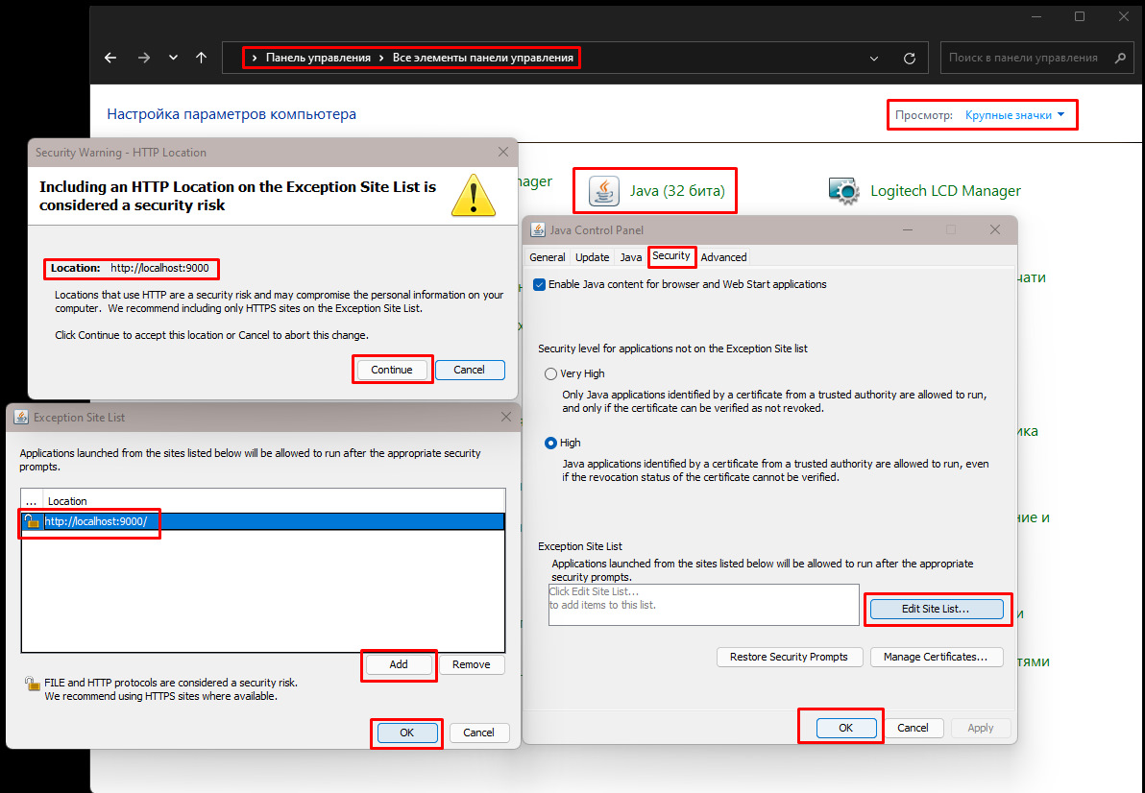Click Manage Certificates... button

[x=937, y=657]
